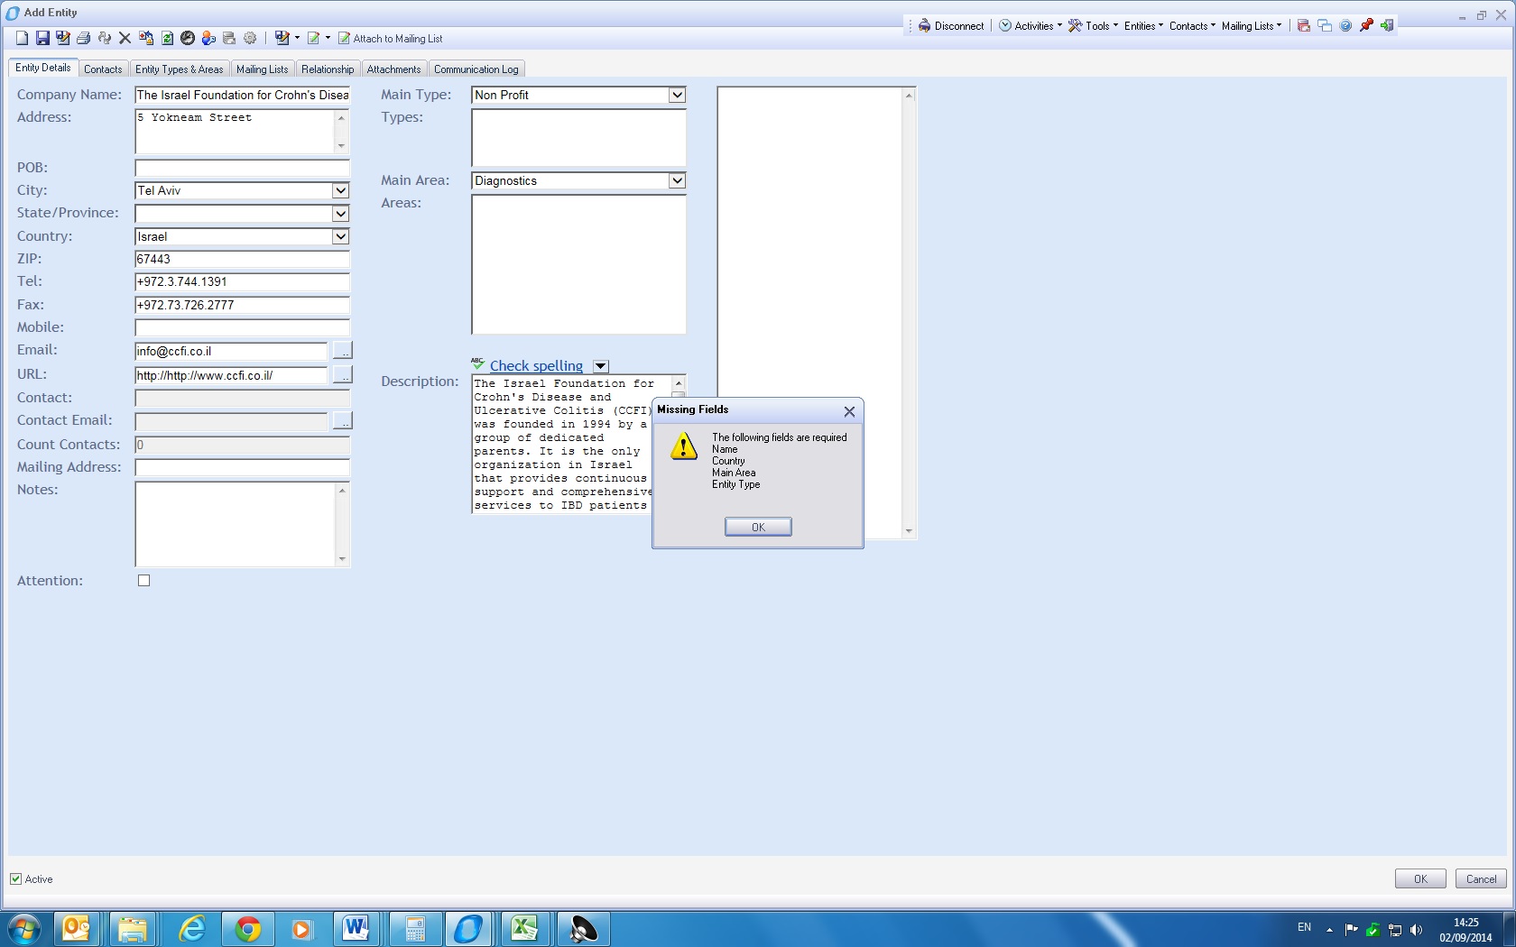Click the green exit door icon
Image resolution: width=1516 pixels, height=947 pixels.
point(1387,25)
